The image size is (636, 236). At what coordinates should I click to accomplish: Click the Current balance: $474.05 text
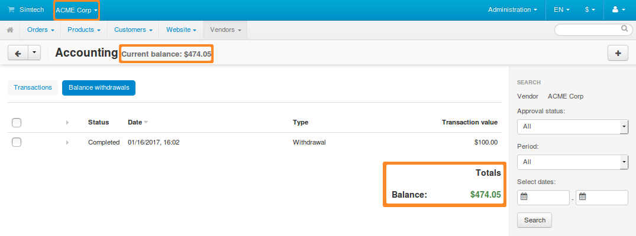(x=166, y=54)
